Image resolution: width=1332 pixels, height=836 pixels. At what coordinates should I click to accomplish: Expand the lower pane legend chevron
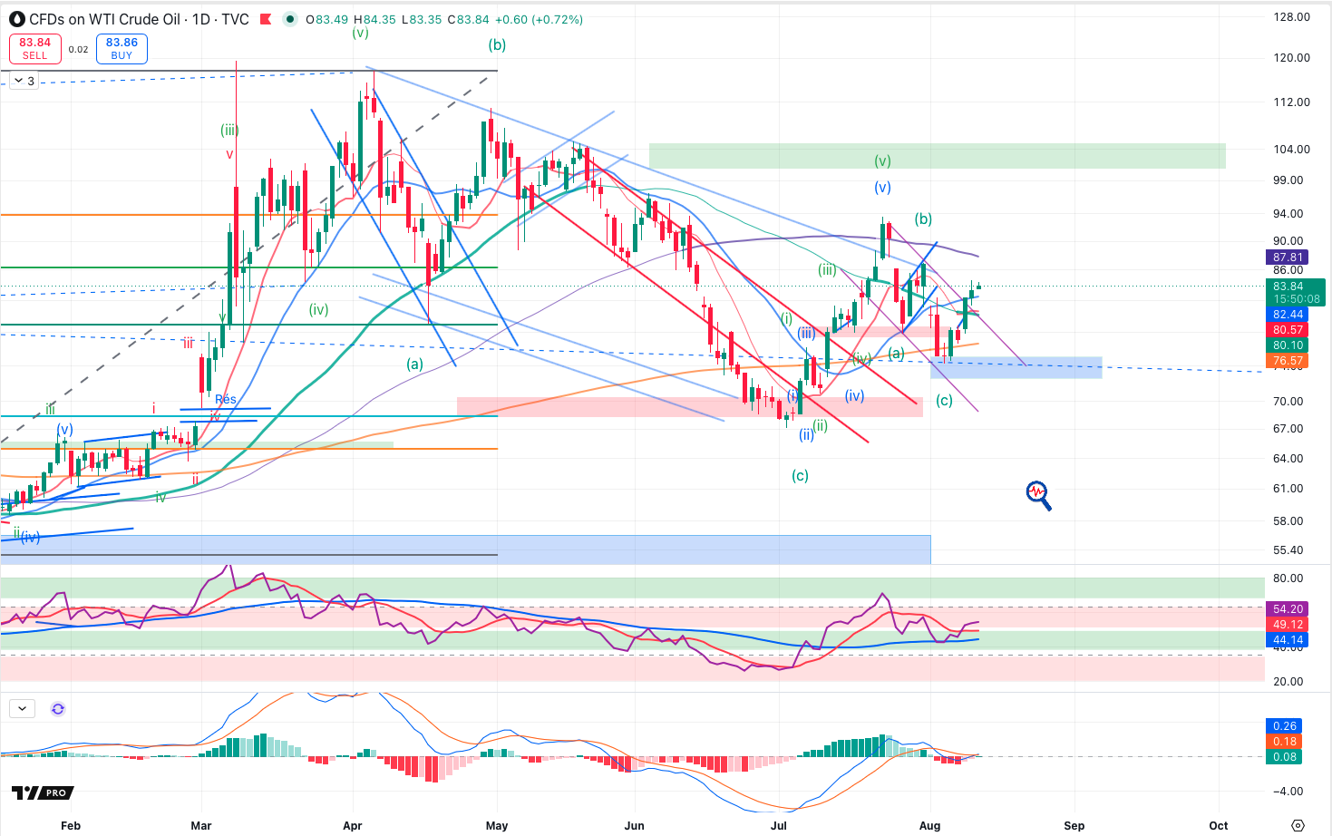click(22, 709)
